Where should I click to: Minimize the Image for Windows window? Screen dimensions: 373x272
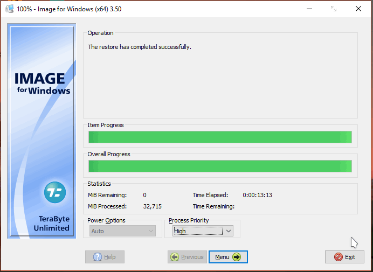(x=309, y=9)
